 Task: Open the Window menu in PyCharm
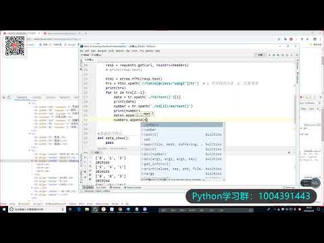click(x=150, y=51)
